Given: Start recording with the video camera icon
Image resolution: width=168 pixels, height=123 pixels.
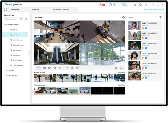Looking at the screenshot, I should (x=50, y=68).
